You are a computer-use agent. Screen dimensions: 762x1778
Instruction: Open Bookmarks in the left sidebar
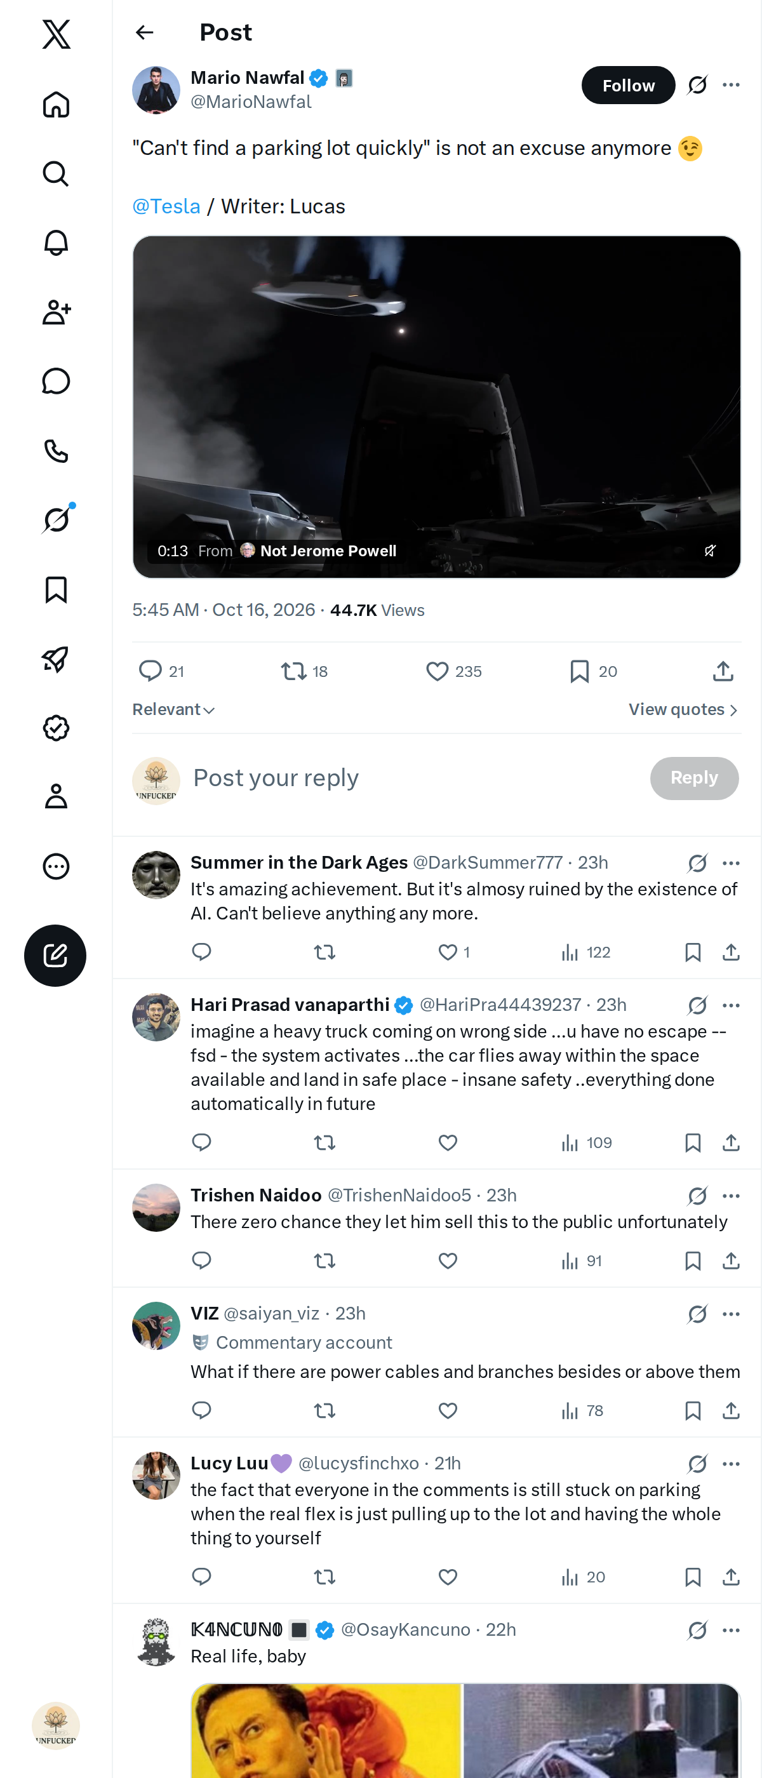(56, 589)
